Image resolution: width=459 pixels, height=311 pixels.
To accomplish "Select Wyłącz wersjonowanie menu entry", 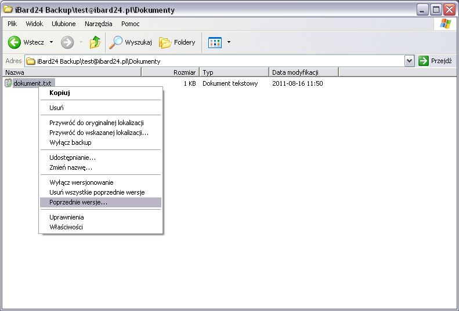I will click(x=101, y=182).
